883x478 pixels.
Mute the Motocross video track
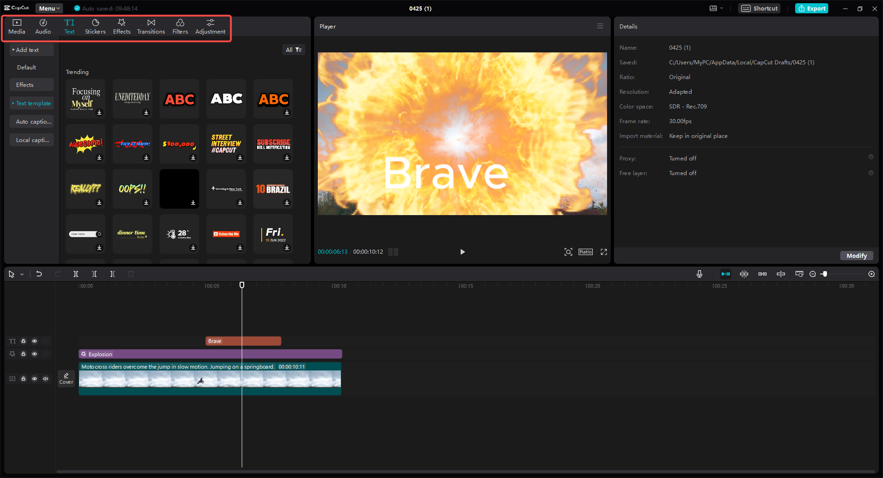click(46, 379)
